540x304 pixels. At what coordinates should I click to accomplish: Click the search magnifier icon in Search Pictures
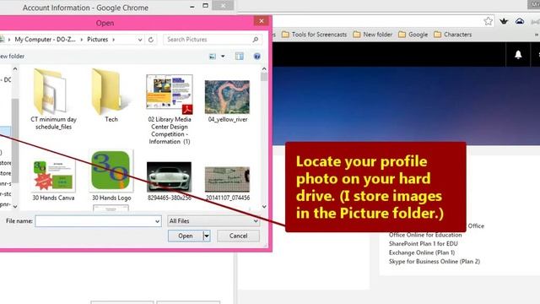click(255, 40)
